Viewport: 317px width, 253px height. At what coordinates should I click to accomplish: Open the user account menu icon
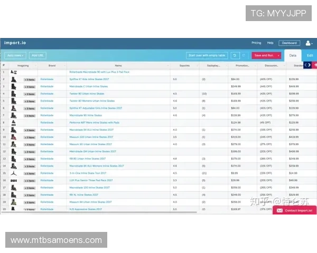pyautogui.click(x=309, y=43)
